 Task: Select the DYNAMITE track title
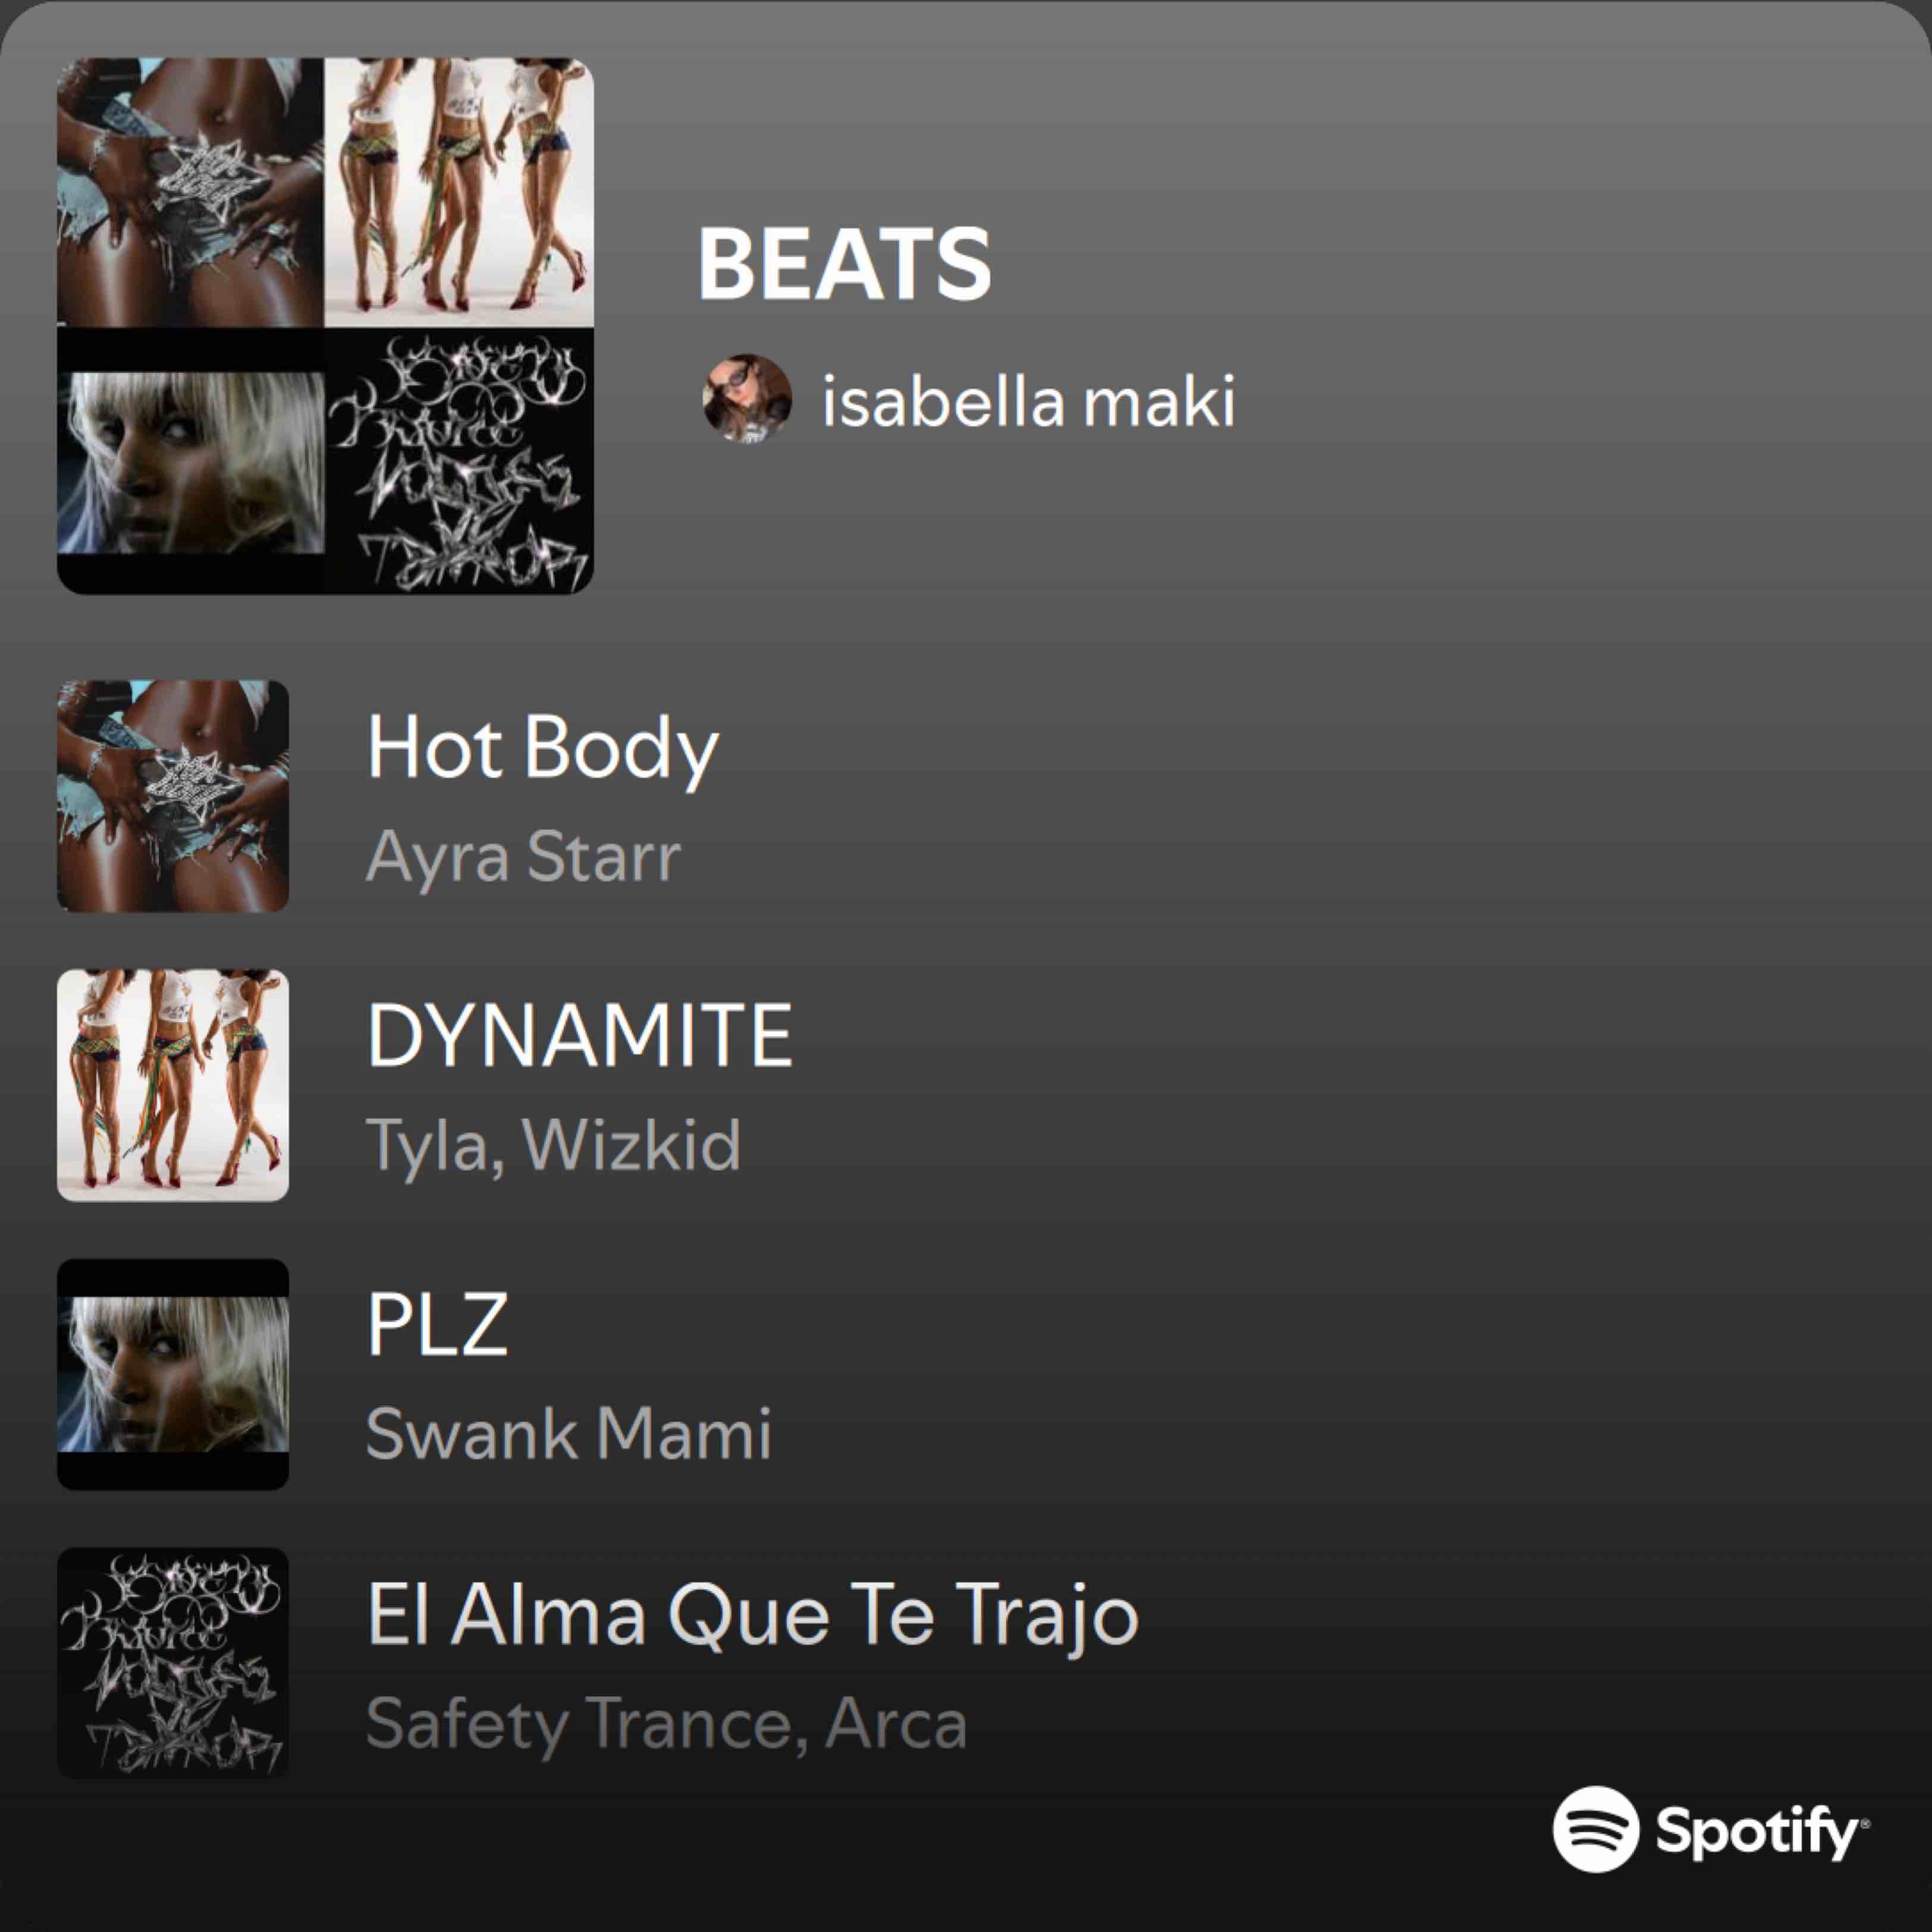coord(580,1035)
